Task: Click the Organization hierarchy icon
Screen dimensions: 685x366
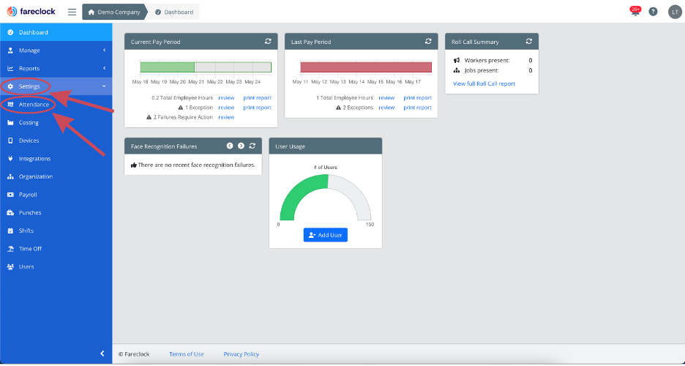Action: pyautogui.click(x=10, y=177)
